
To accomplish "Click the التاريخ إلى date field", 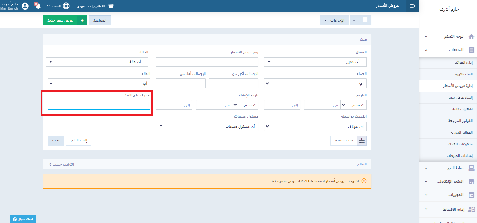I will (x=282, y=105).
